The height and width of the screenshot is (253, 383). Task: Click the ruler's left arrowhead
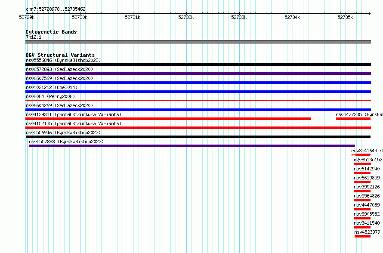click(x=27, y=13)
